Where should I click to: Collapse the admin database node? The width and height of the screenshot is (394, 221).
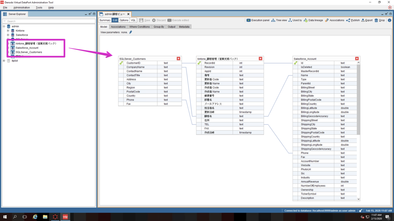point(4,26)
